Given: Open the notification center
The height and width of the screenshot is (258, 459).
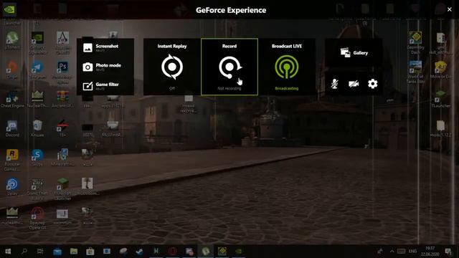Looking at the screenshot, I should coord(448,252).
